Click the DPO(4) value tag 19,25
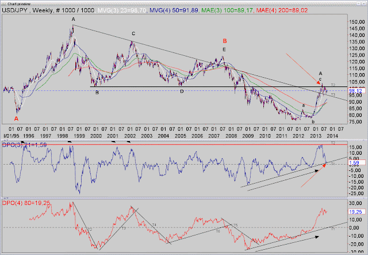Screen dimensions: 368x255 (357, 212)
